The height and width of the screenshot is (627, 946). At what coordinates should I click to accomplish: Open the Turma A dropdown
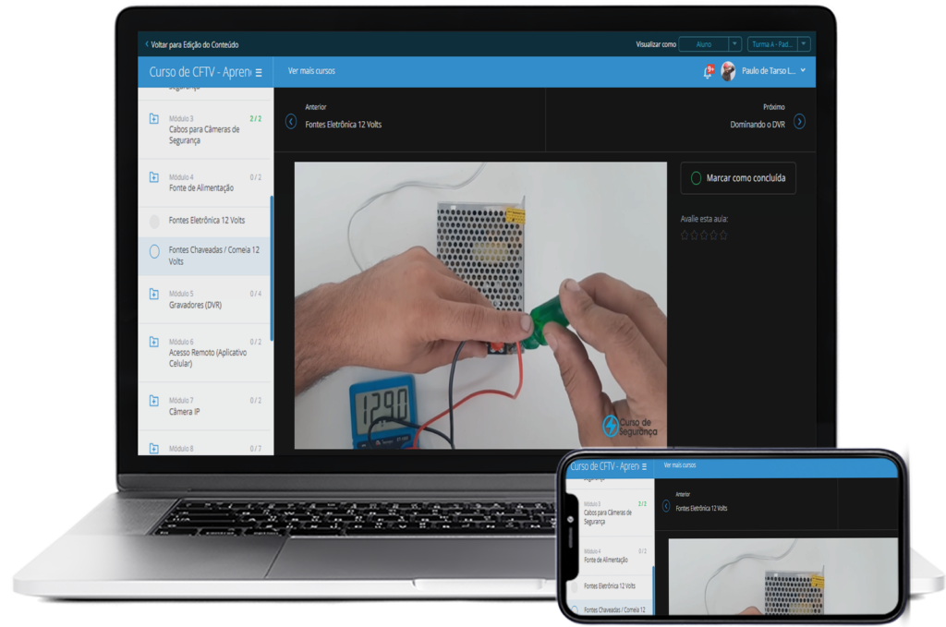pyautogui.click(x=780, y=43)
